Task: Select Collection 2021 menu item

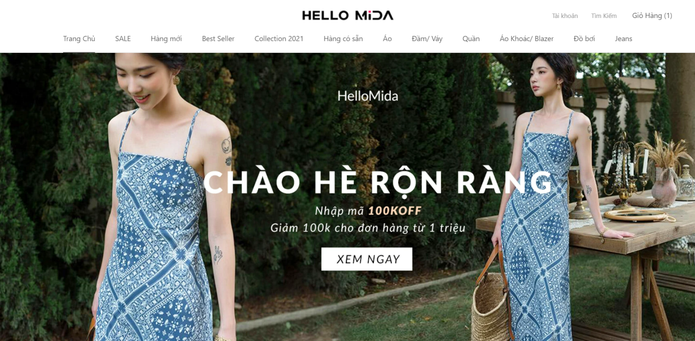Action: coord(279,38)
